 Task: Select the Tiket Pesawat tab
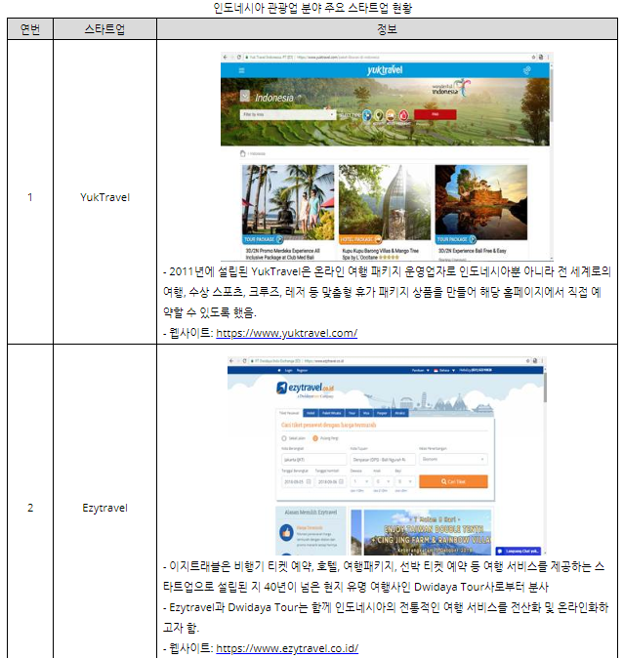click(289, 413)
